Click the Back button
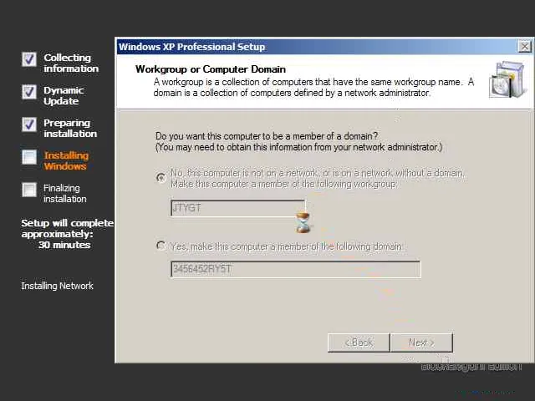Viewport: 535px width, 401px height. [x=359, y=343]
